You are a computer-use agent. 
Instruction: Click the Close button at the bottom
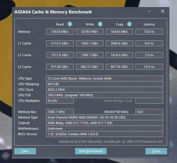pyautogui.click(x=156, y=151)
